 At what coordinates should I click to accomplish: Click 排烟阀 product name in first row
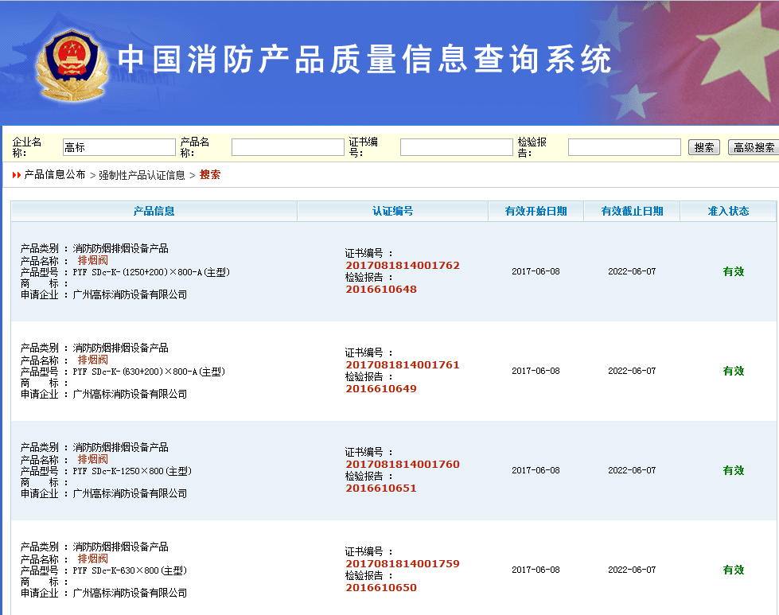[92, 260]
